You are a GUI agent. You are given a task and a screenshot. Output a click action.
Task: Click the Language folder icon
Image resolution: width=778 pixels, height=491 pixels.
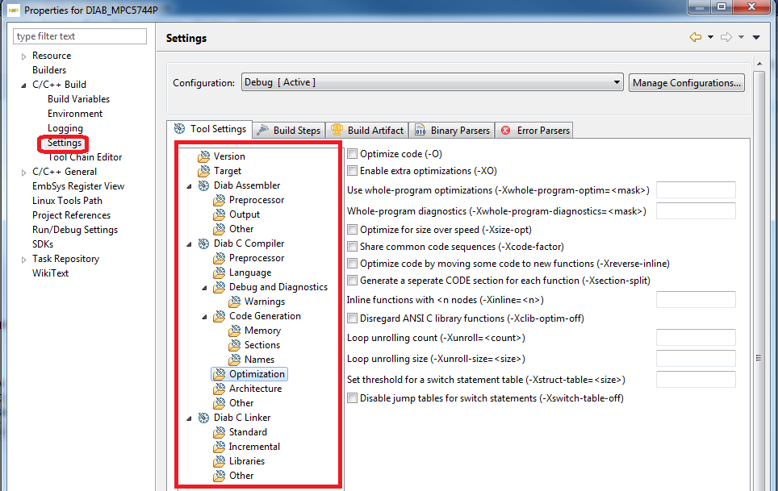(220, 273)
